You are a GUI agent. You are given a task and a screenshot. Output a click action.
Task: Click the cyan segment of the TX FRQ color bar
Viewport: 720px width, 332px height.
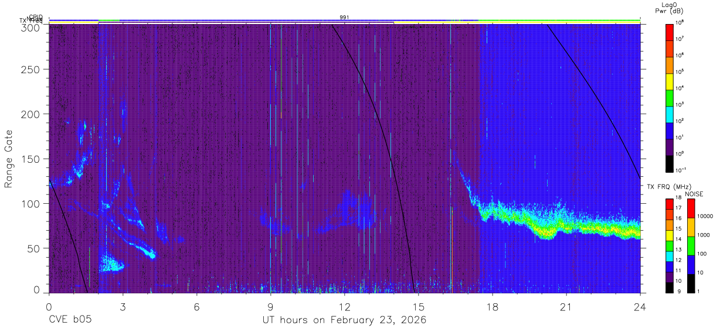click(x=670, y=255)
